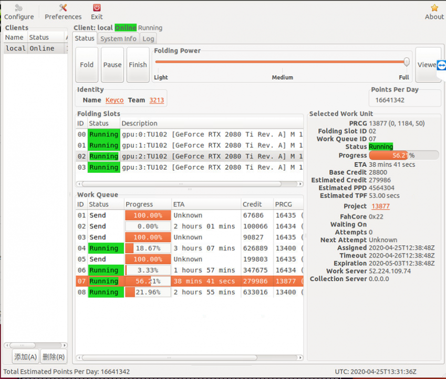Open the Project 13877 link
Screen dimensions: 446x379
pyautogui.click(x=380, y=206)
